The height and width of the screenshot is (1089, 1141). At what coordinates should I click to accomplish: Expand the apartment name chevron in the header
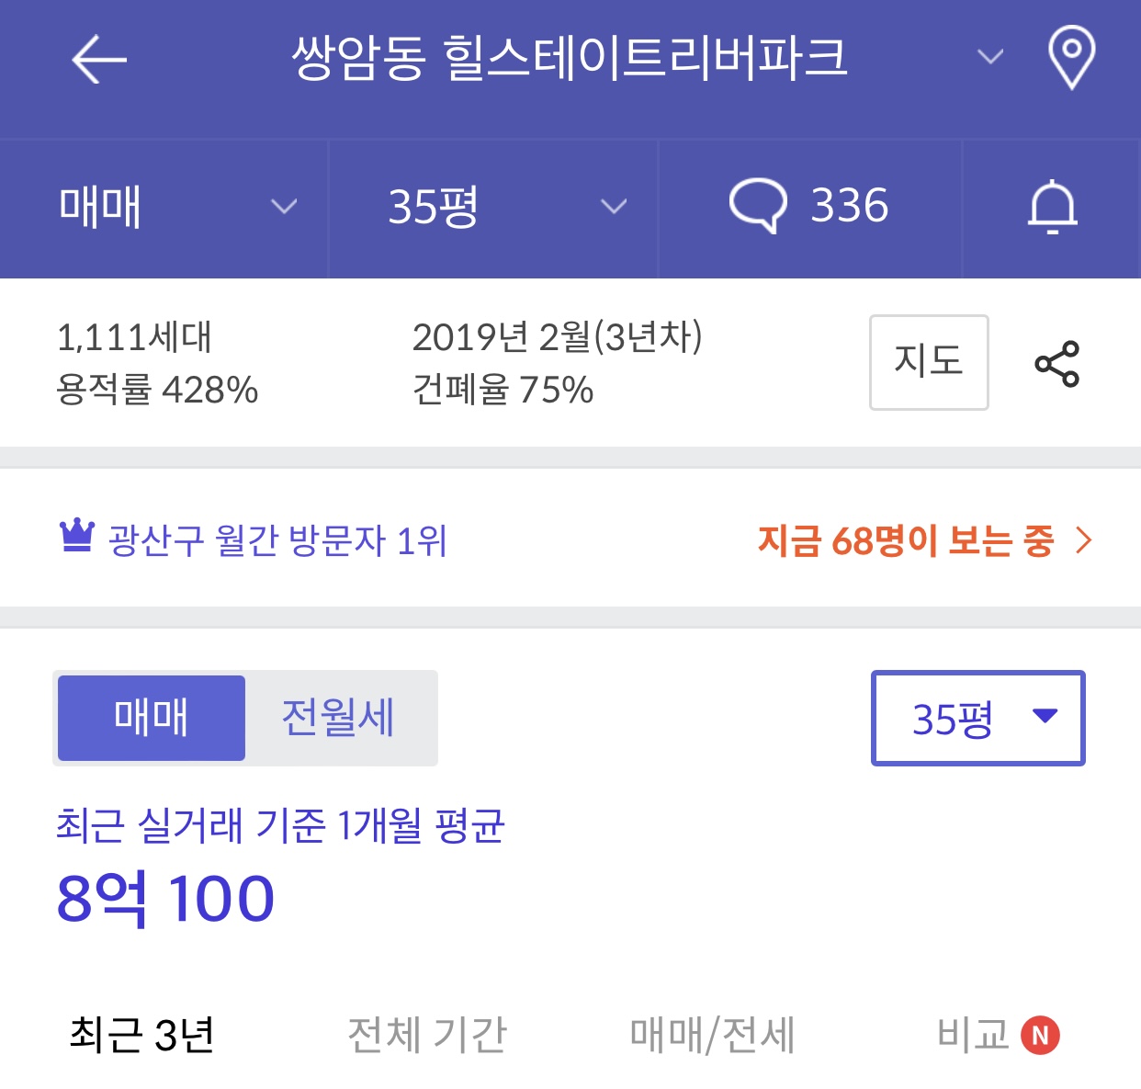pyautogui.click(x=989, y=57)
